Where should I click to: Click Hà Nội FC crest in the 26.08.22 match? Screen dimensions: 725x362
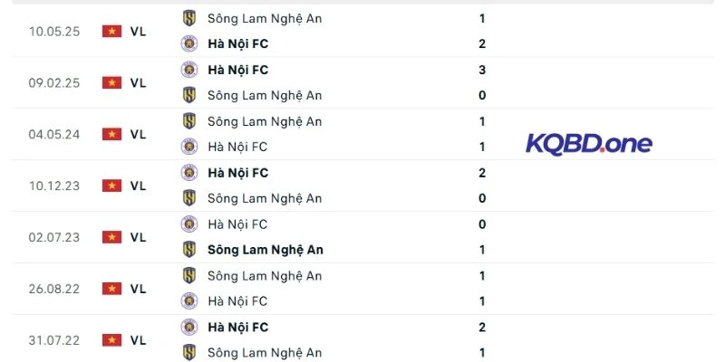pyautogui.click(x=189, y=301)
